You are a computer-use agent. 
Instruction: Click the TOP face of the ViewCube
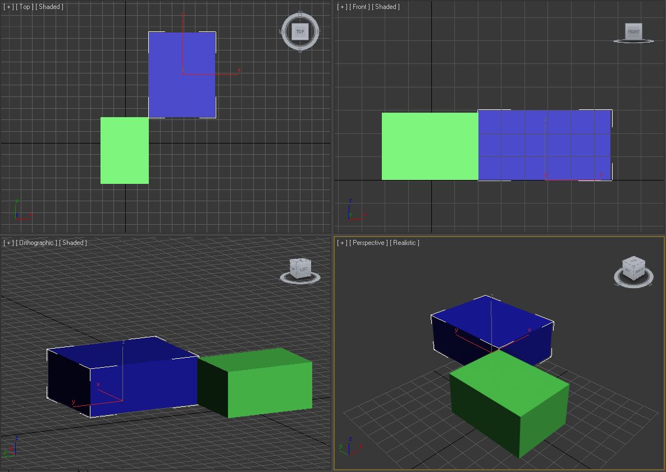[x=300, y=32]
